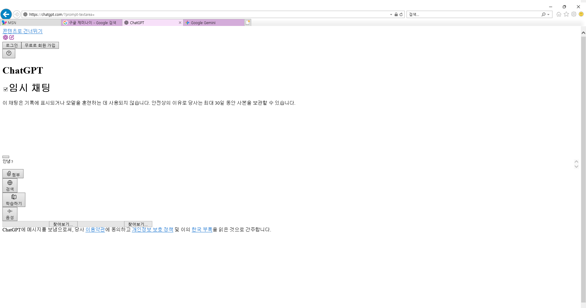The height and width of the screenshot is (308, 586).
Task: Click the first 찾아보기 browse button
Action: (x=63, y=224)
